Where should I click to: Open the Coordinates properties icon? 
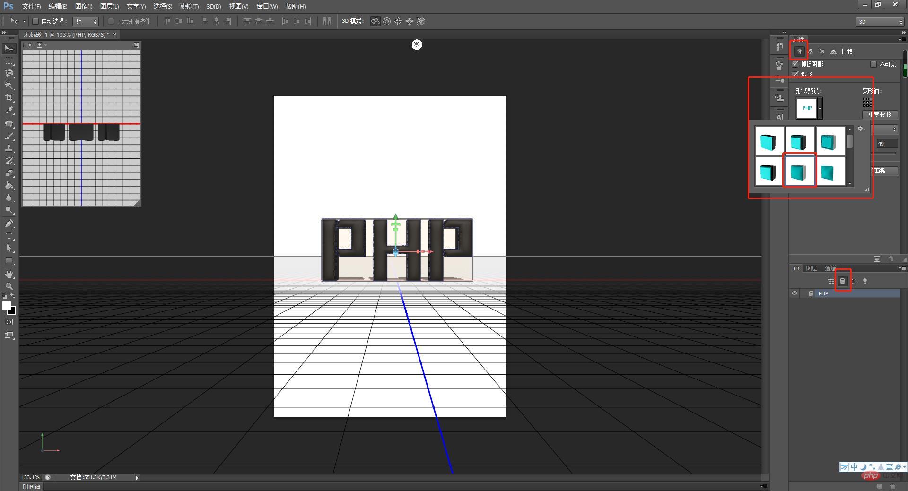pos(833,52)
